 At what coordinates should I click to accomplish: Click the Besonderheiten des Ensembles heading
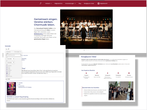pyautogui.click(x=91, y=88)
